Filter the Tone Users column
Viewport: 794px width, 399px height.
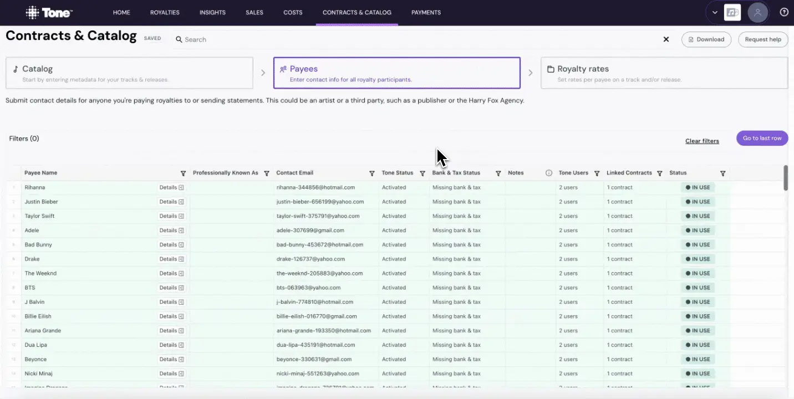(x=597, y=173)
